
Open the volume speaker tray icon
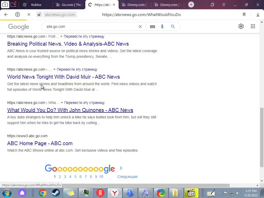pyautogui.click(x=238, y=193)
